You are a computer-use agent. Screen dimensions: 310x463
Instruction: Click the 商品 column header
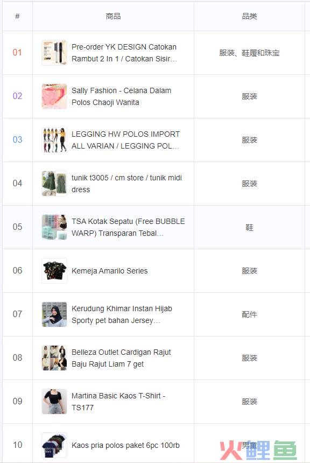pyautogui.click(x=114, y=16)
